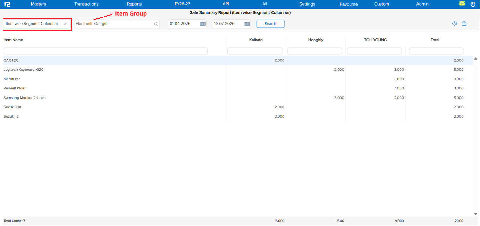This screenshot has height=226, width=480.
Task: Click the Search button
Action: [x=270, y=24]
